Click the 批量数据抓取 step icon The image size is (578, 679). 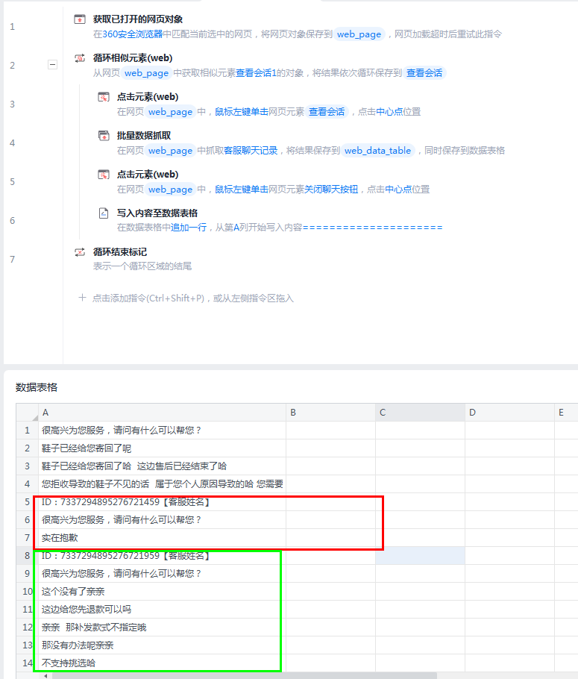[104, 136]
